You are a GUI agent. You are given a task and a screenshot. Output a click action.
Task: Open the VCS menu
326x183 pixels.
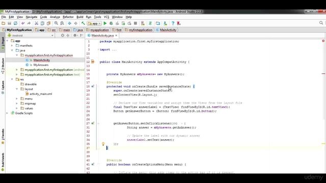(106, 17)
